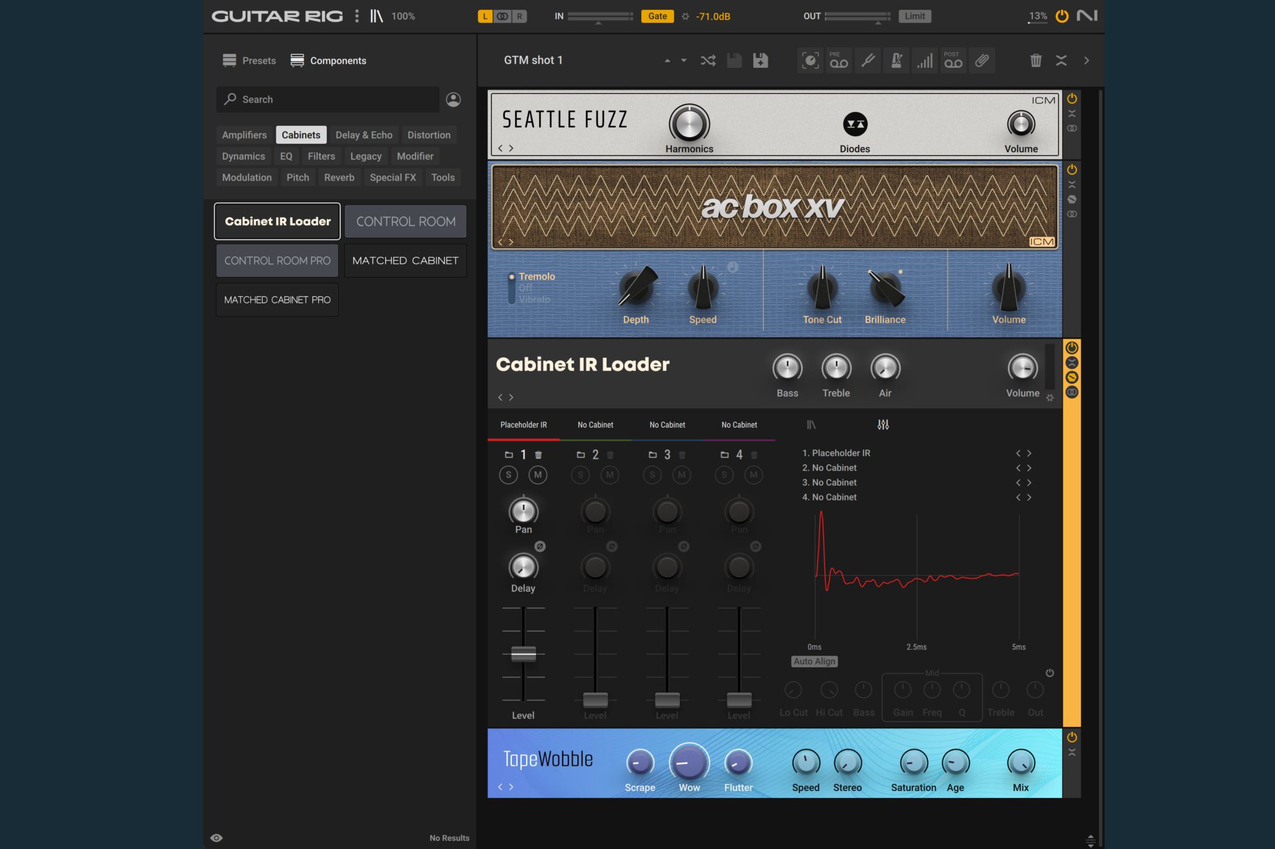The width and height of the screenshot is (1275, 849).
Task: Select the tuner icon in the toolbar
Action: (x=867, y=60)
